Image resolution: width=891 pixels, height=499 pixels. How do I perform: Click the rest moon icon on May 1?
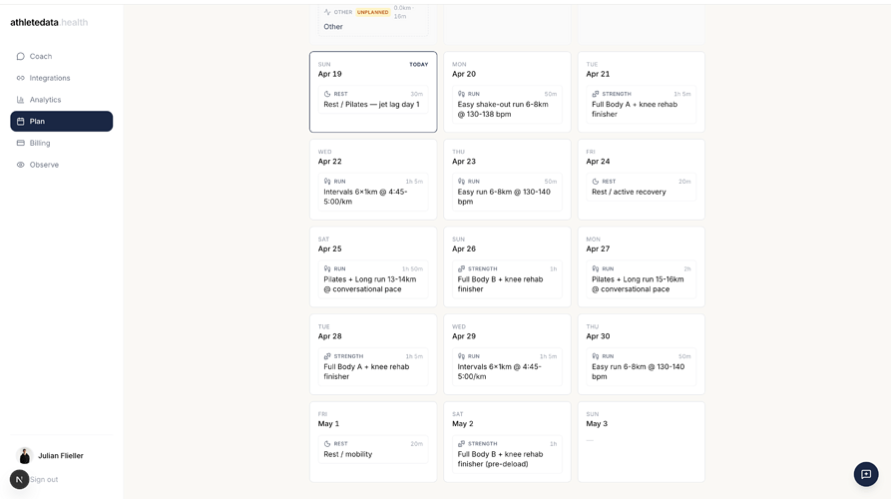coord(327,444)
